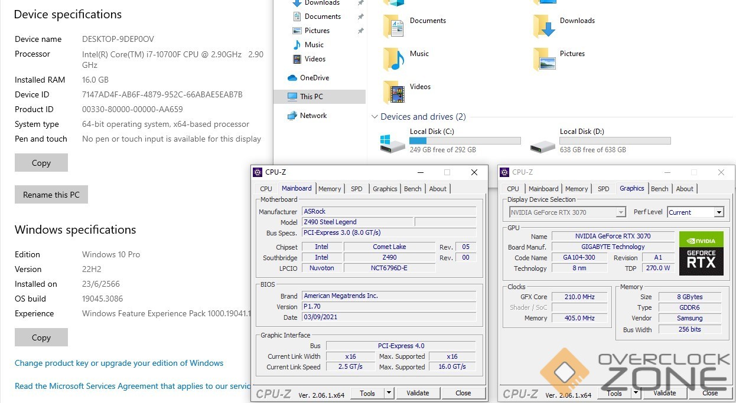Select Local Disk (C:) drive icon
Viewport: 736px width, 403px height.
click(x=393, y=143)
